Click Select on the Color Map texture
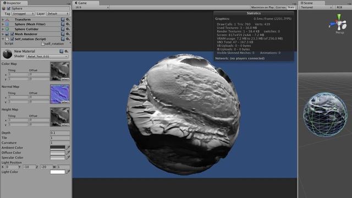Image resolution: width=352 pixels, height=198 pixels. pos(65,79)
